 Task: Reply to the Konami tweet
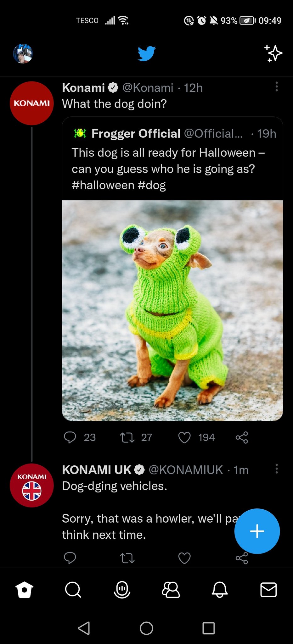[x=70, y=437]
